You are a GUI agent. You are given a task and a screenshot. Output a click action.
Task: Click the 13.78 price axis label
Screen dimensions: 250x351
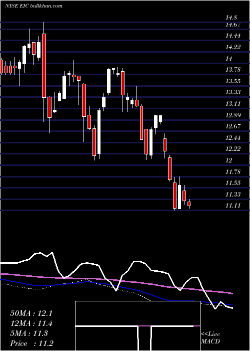click(x=233, y=70)
